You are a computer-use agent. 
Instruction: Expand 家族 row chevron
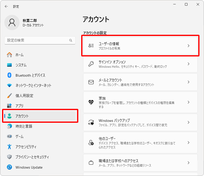(188, 102)
